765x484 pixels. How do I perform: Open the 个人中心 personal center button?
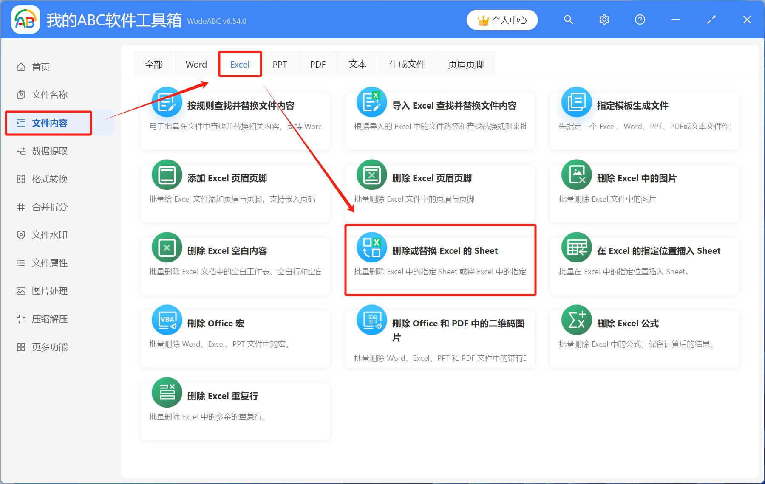click(502, 20)
